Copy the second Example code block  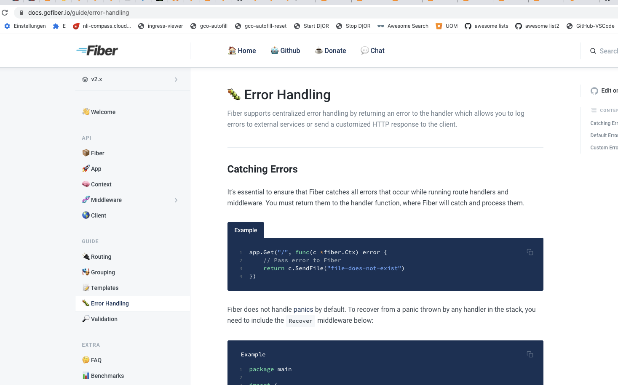click(x=530, y=354)
